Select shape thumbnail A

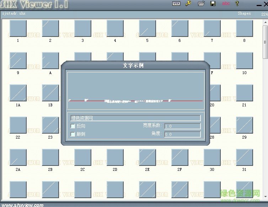click(x=50, y=61)
